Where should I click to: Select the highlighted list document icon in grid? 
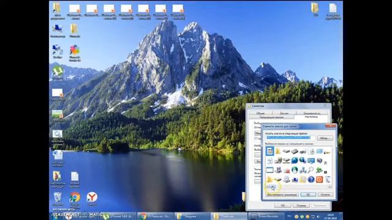269,151
